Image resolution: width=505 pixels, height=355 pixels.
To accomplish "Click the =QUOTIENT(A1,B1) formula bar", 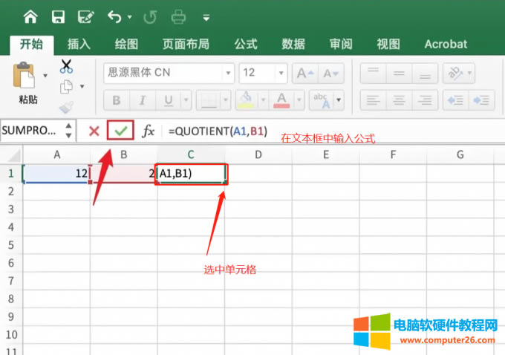I will pyautogui.click(x=218, y=131).
